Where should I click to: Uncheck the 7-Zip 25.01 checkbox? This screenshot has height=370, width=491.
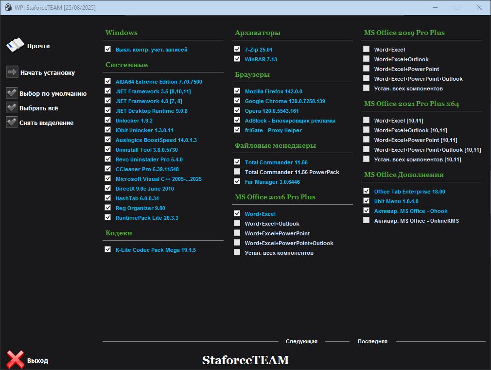point(237,49)
